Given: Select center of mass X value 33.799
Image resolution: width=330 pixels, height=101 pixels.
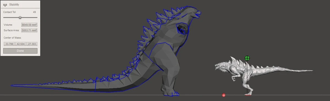Looking at the screenshot, I should pos(9,44).
